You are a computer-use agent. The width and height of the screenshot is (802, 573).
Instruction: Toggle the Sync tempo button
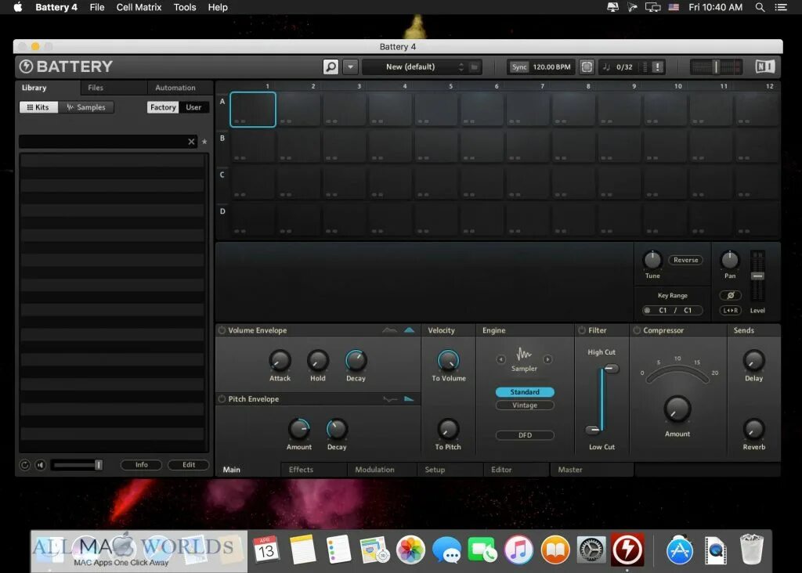pos(519,67)
